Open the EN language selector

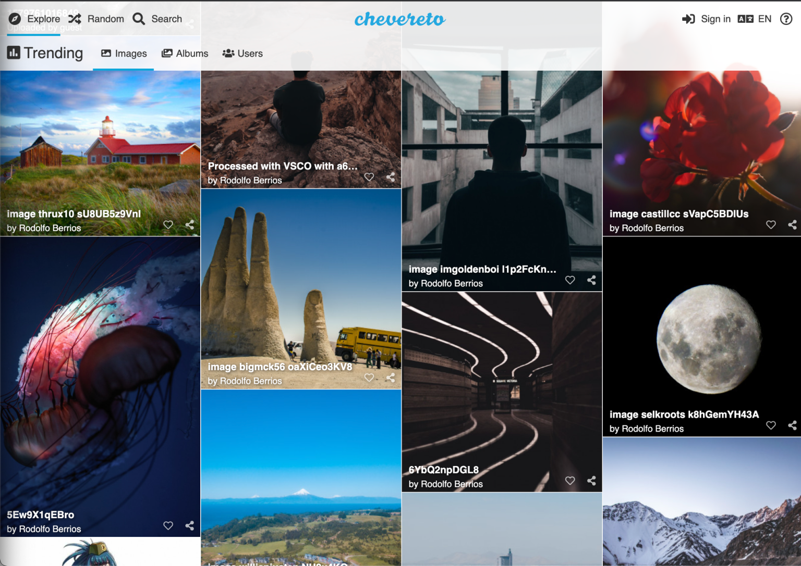[764, 19]
